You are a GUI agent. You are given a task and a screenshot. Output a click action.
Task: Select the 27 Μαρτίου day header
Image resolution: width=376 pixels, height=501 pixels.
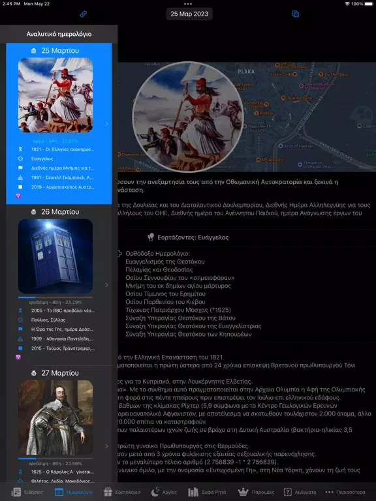click(60, 373)
